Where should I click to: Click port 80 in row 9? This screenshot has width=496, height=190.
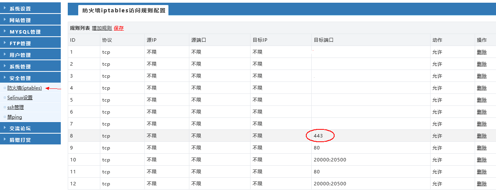pyautogui.click(x=317, y=148)
